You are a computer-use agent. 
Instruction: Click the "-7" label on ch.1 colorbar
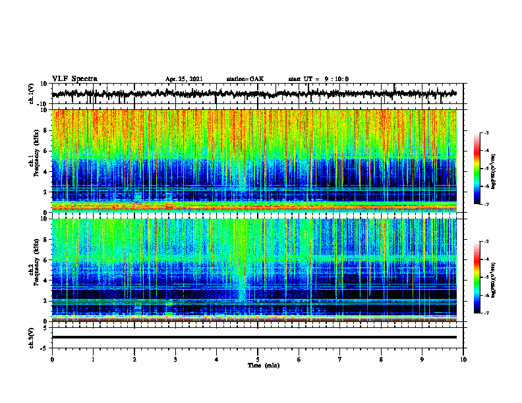(x=486, y=204)
